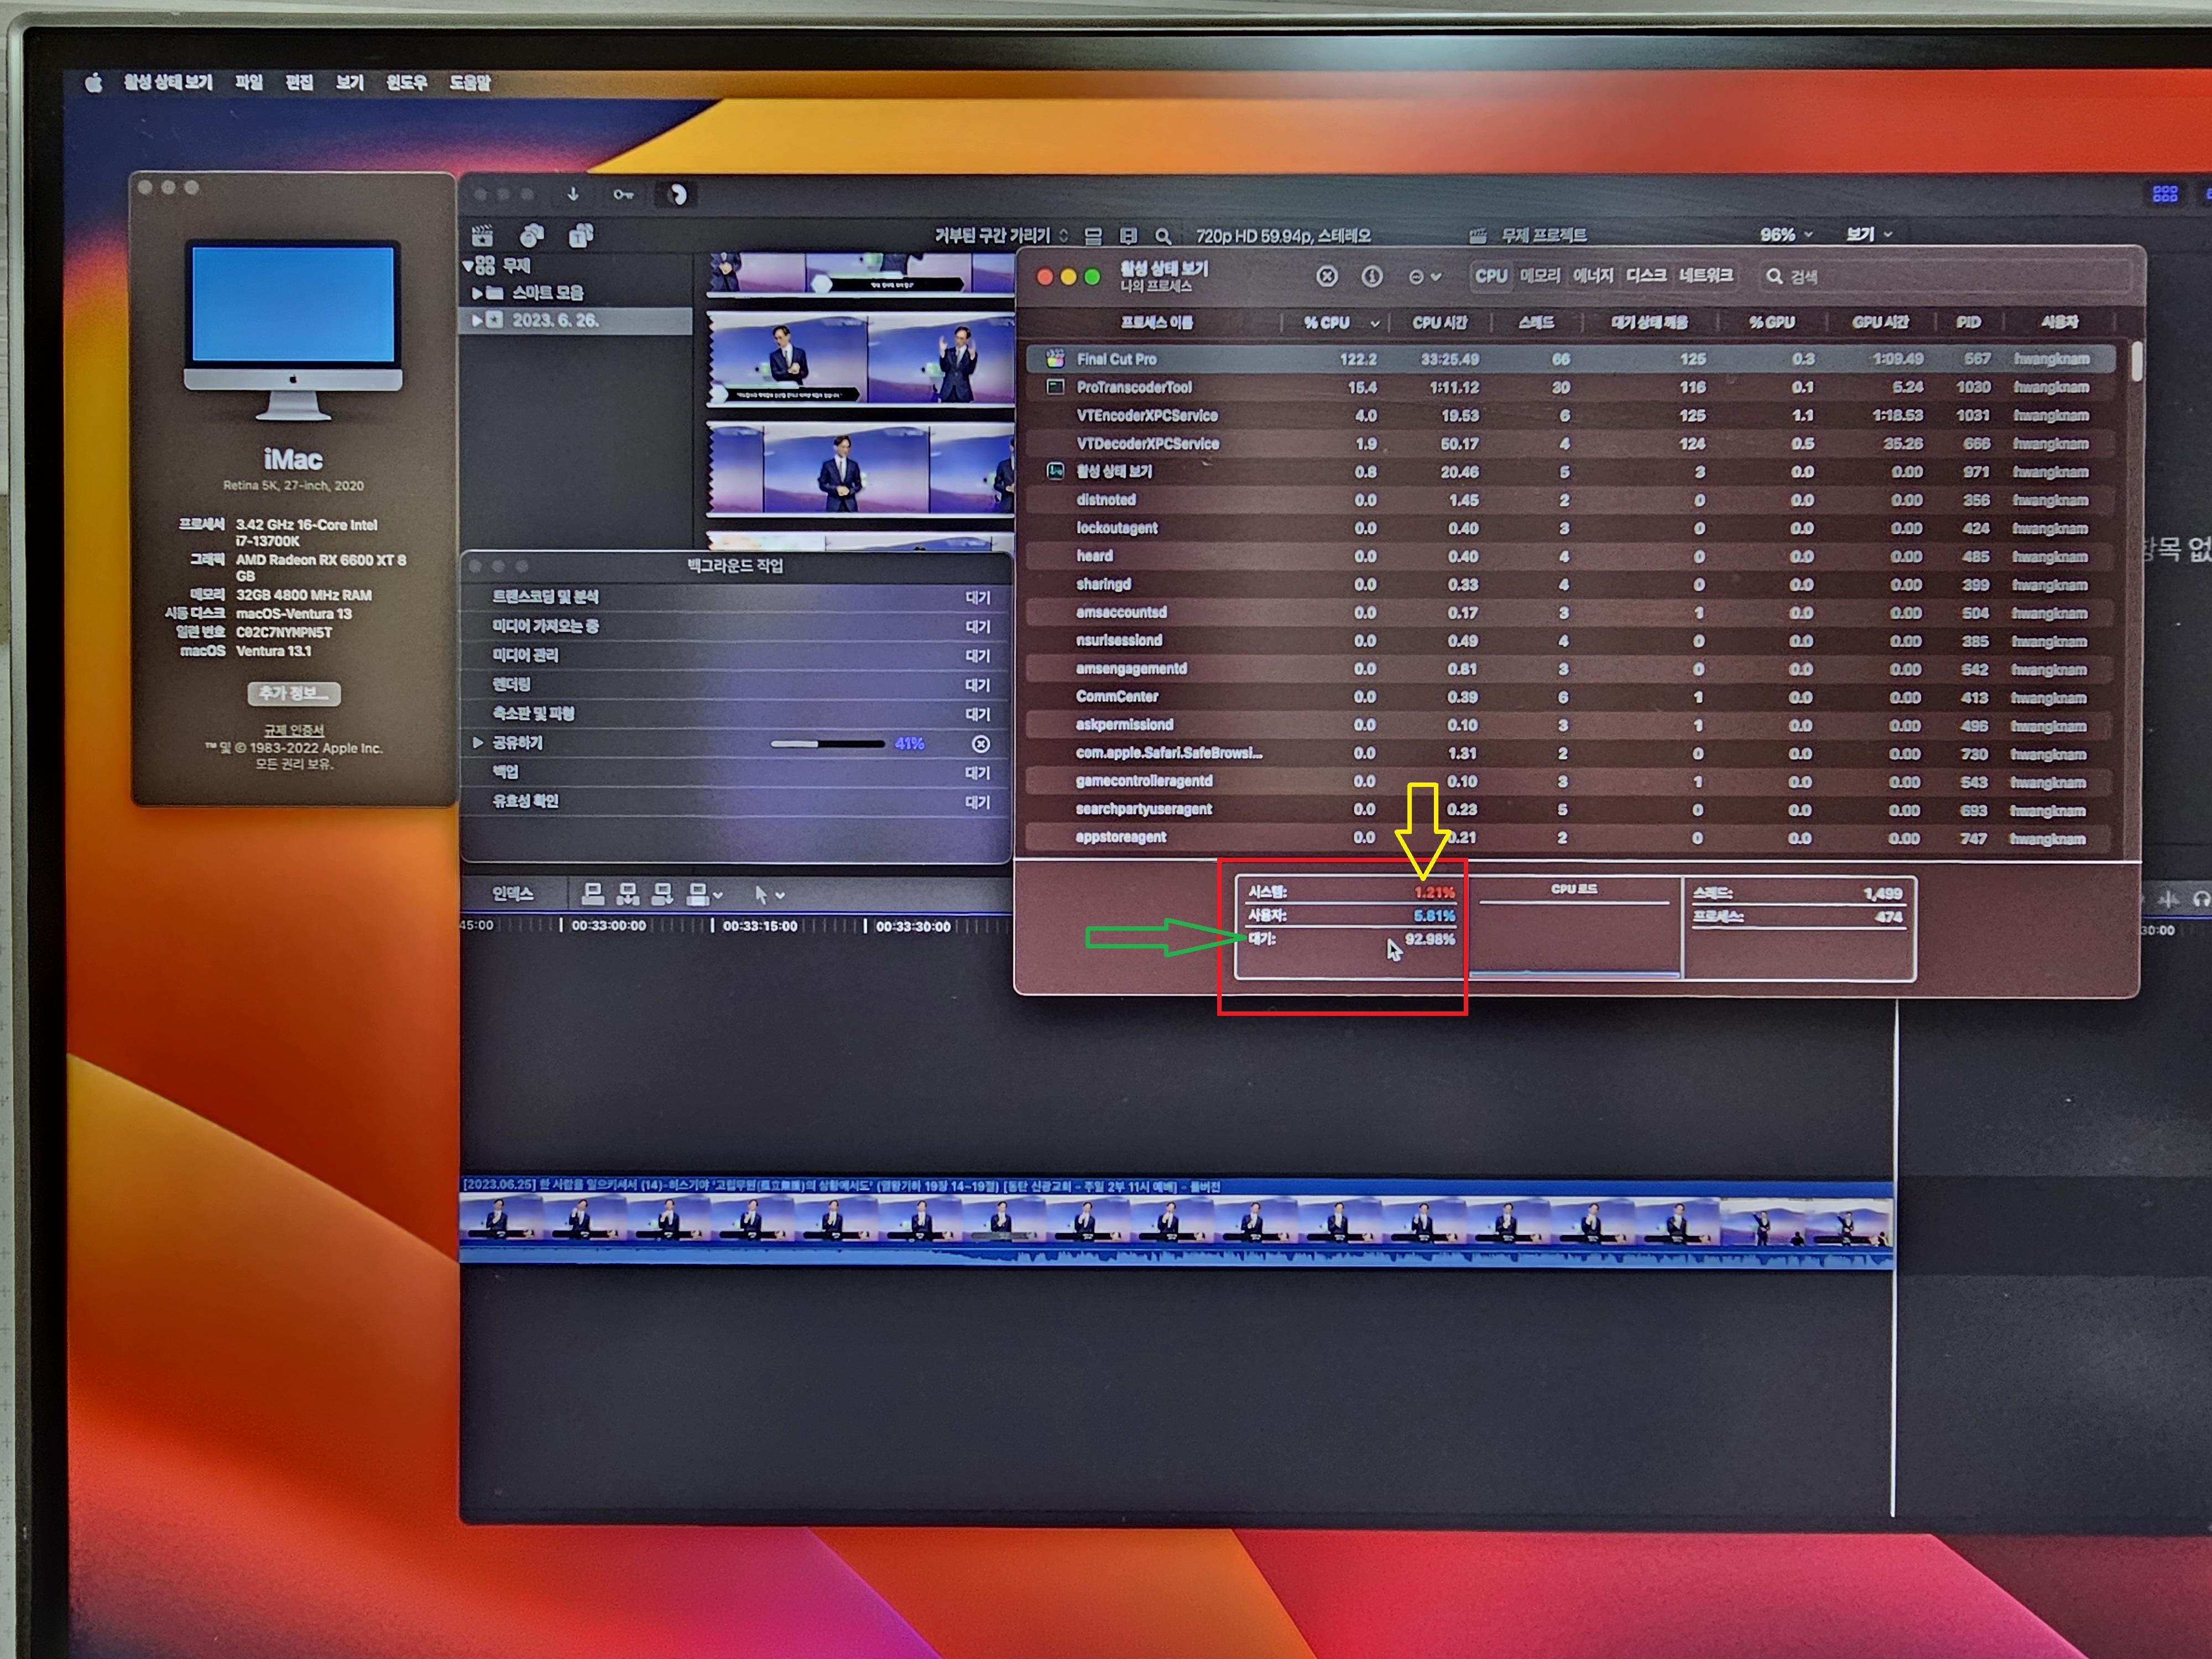Open the 편집 menu
Viewport: 2212px width, 1659px height.
299,83
